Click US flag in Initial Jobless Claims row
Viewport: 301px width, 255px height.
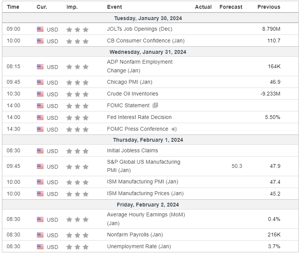pyautogui.click(x=40, y=151)
